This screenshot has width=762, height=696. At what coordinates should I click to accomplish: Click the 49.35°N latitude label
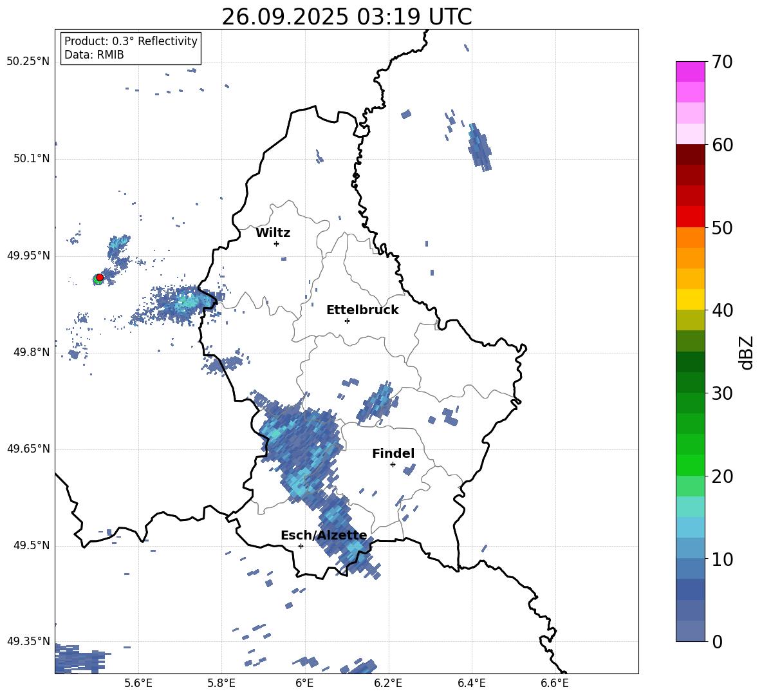[28, 641]
